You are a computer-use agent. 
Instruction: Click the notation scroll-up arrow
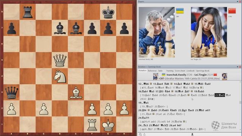(x=240, y=82)
